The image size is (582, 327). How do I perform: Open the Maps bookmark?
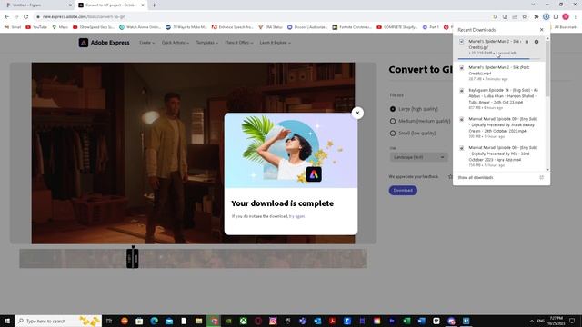pos(60,27)
